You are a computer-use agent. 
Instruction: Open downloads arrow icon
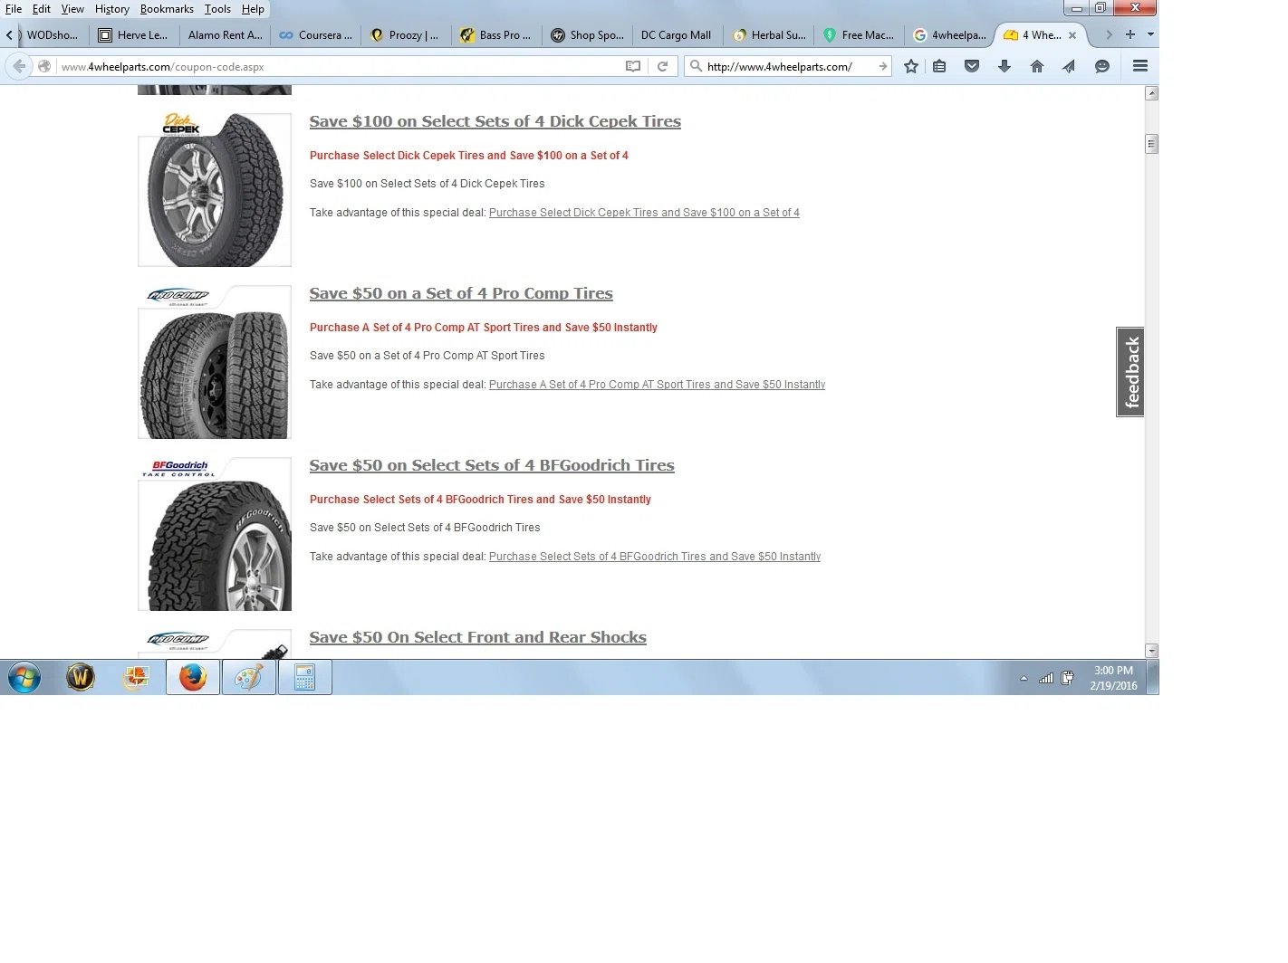click(1004, 66)
